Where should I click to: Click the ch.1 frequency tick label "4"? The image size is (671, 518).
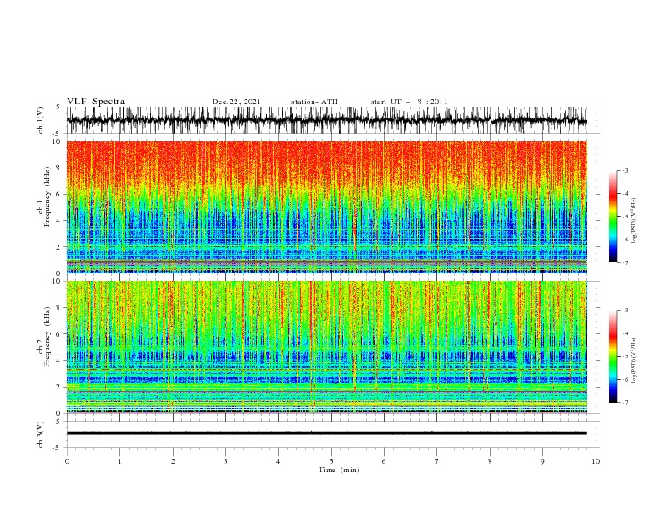click(x=58, y=221)
